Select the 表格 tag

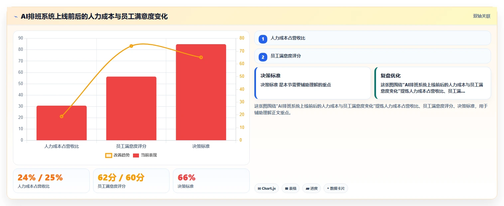291,188
